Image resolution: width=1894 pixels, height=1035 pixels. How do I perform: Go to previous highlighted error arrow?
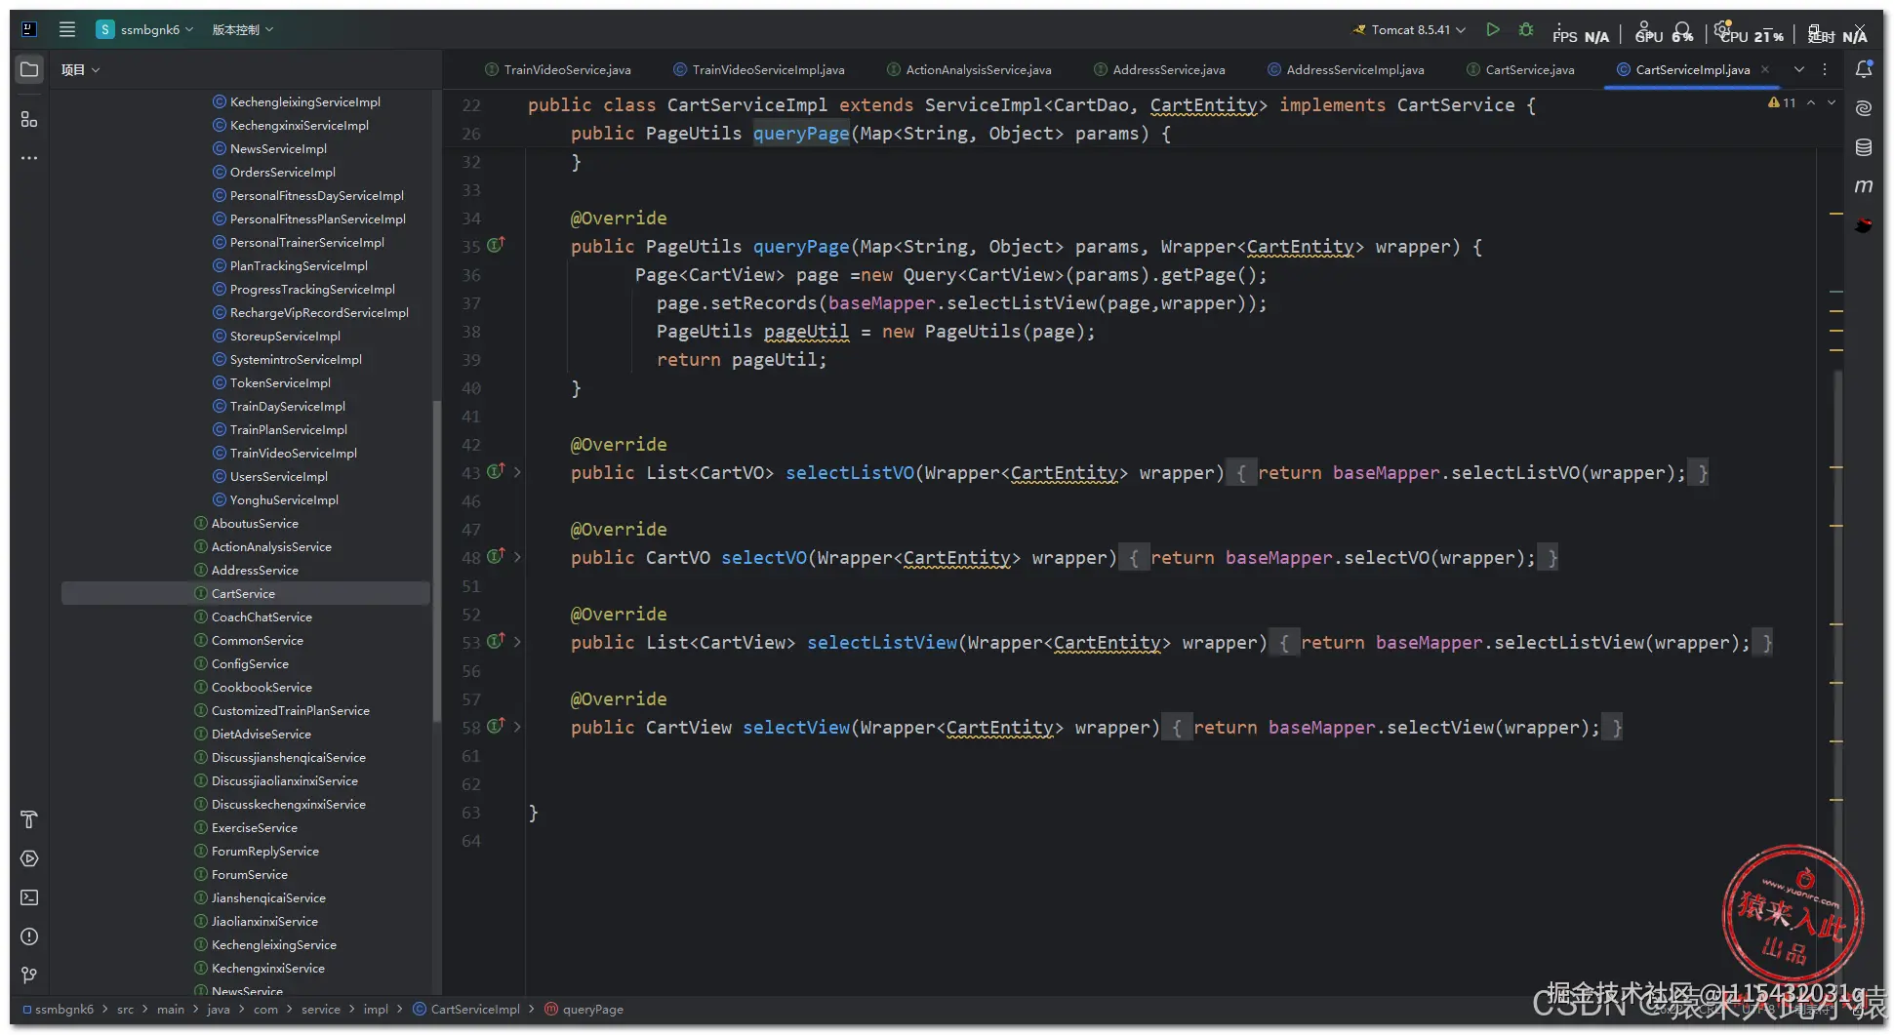(1811, 102)
